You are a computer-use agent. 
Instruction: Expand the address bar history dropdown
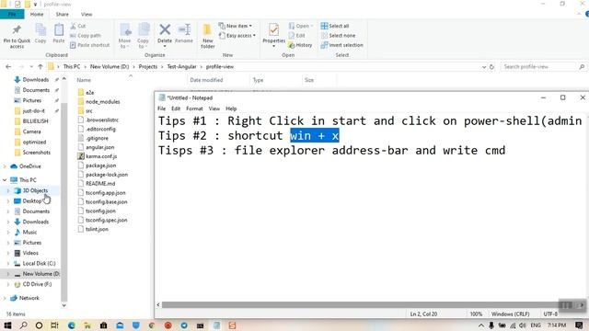click(x=484, y=67)
